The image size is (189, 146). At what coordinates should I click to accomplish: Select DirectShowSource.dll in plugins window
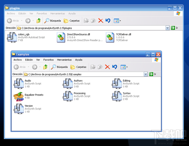tap(80, 37)
